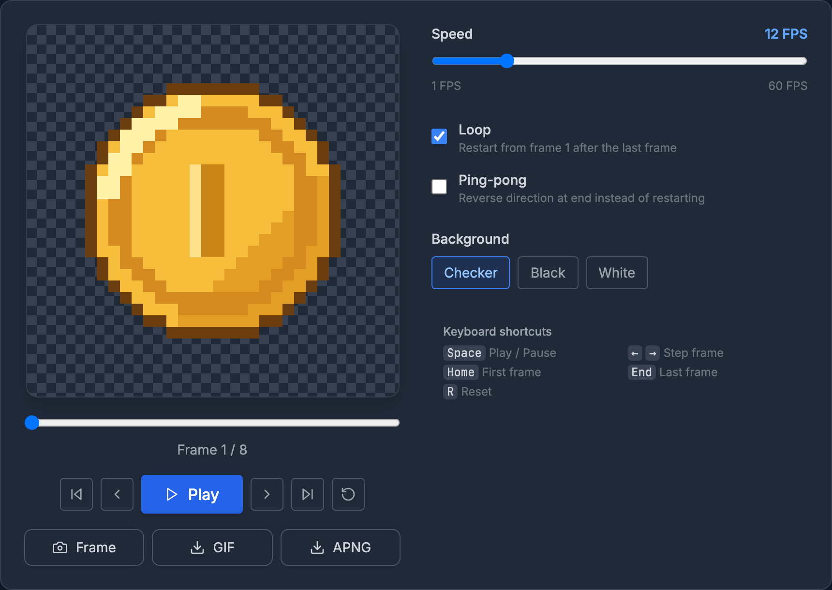Click the Speed slider handle
Viewport: 832px width, 590px height.
(x=507, y=61)
